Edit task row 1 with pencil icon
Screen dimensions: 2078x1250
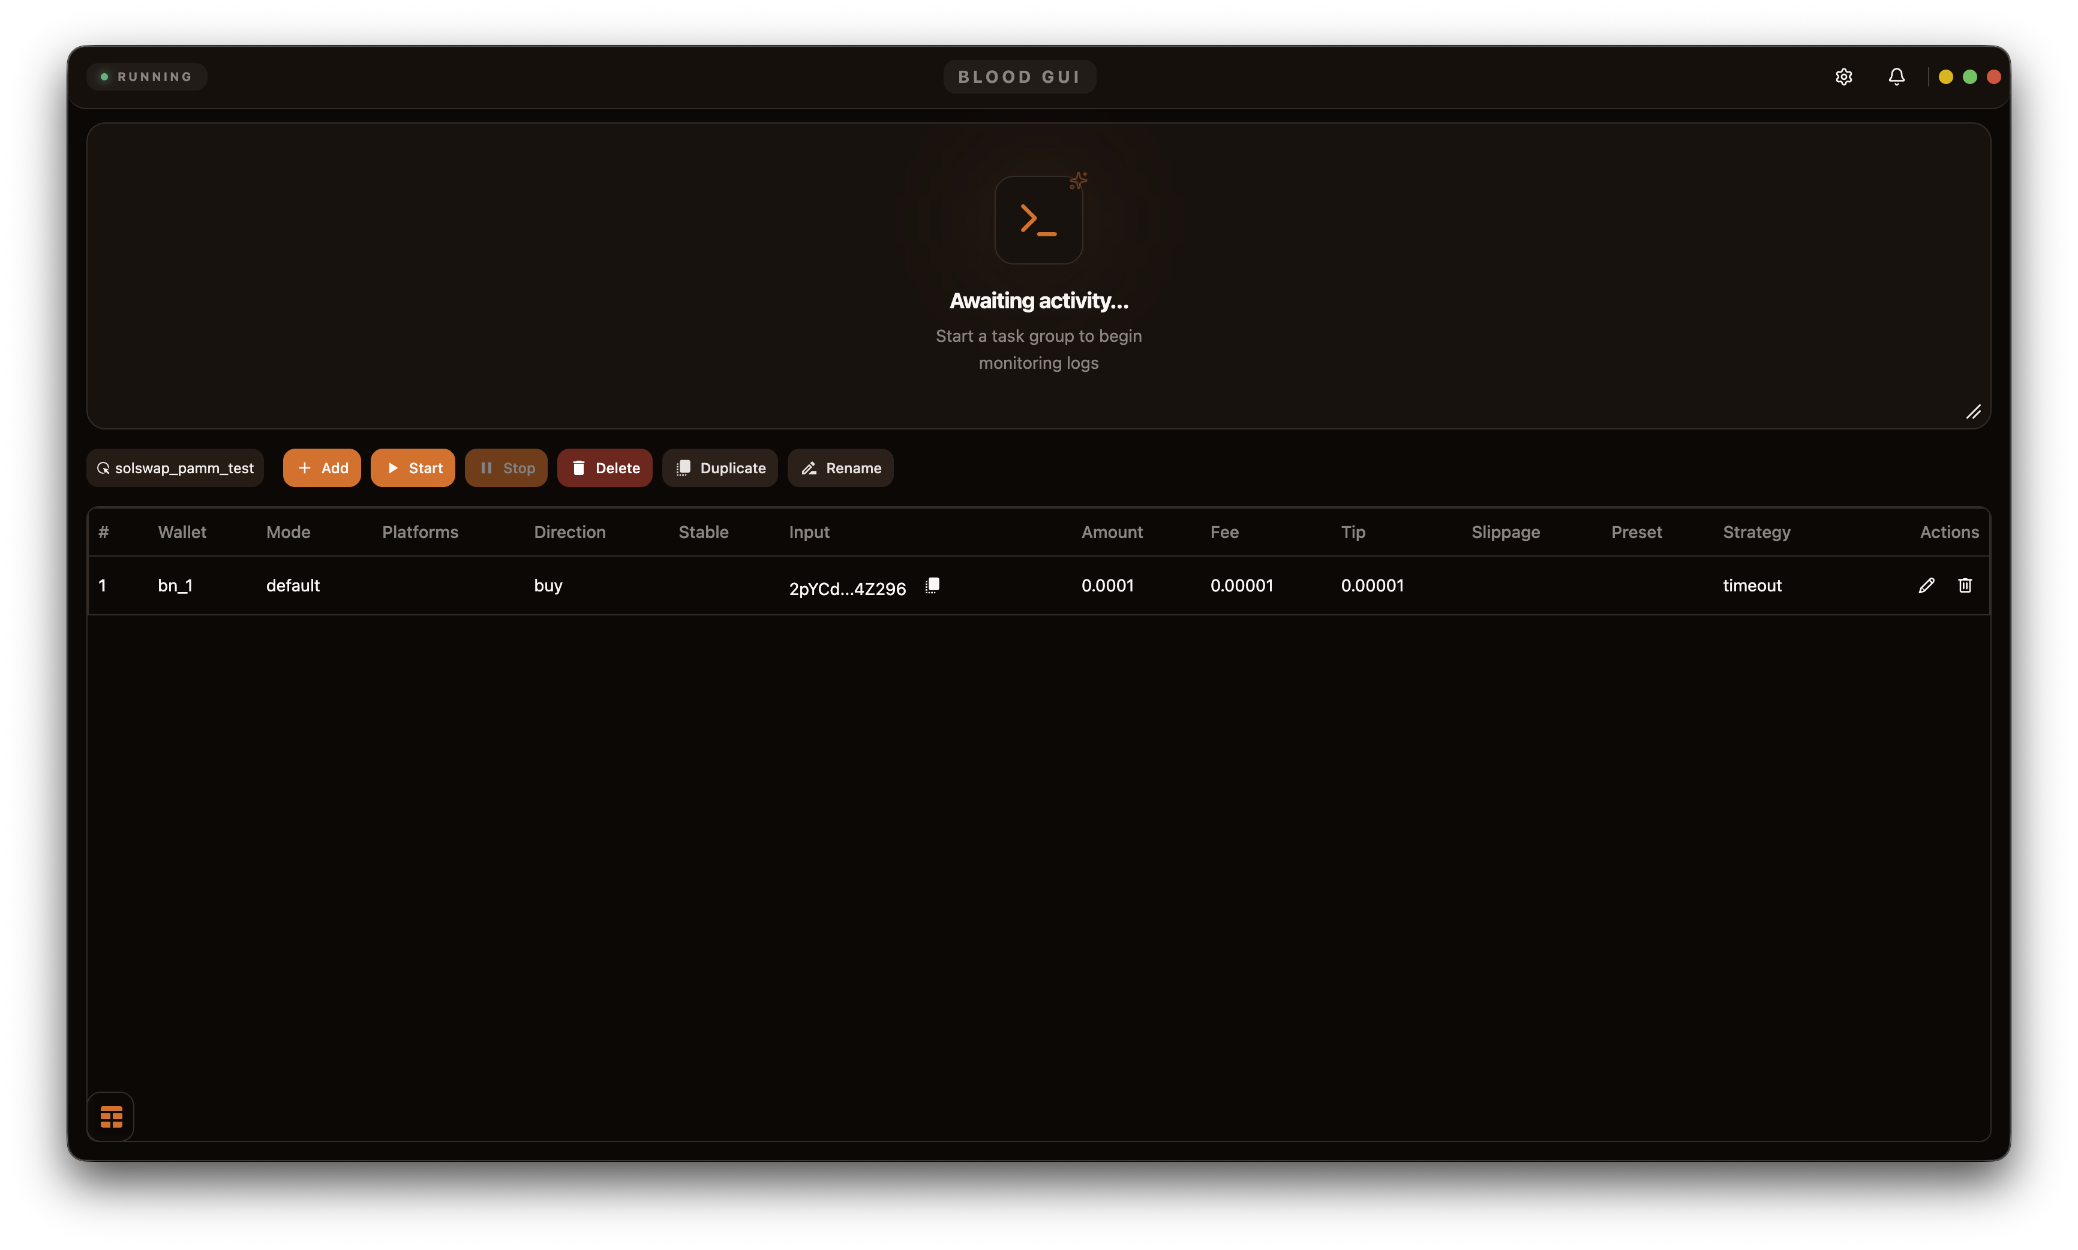(1926, 585)
